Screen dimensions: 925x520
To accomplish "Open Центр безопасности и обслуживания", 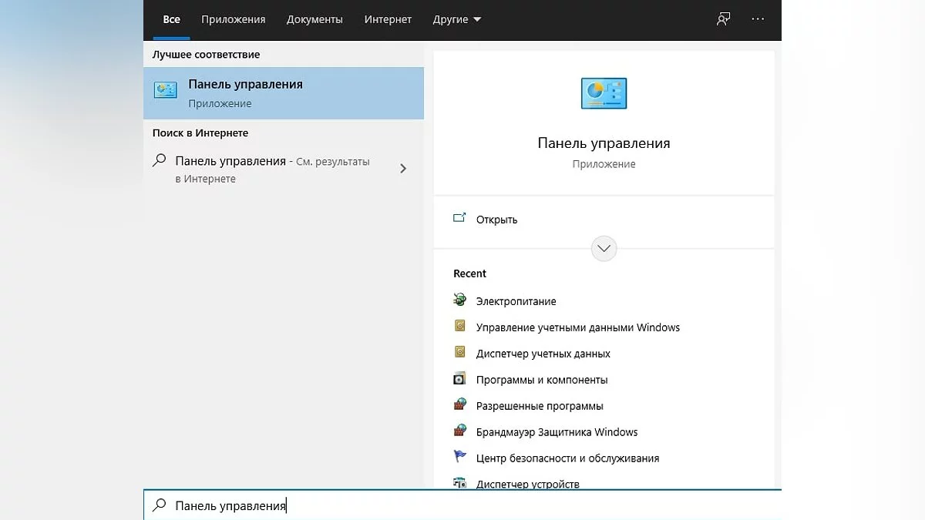I will point(568,458).
